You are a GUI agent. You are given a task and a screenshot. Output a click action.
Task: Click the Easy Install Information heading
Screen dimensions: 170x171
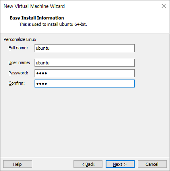coord(37,18)
